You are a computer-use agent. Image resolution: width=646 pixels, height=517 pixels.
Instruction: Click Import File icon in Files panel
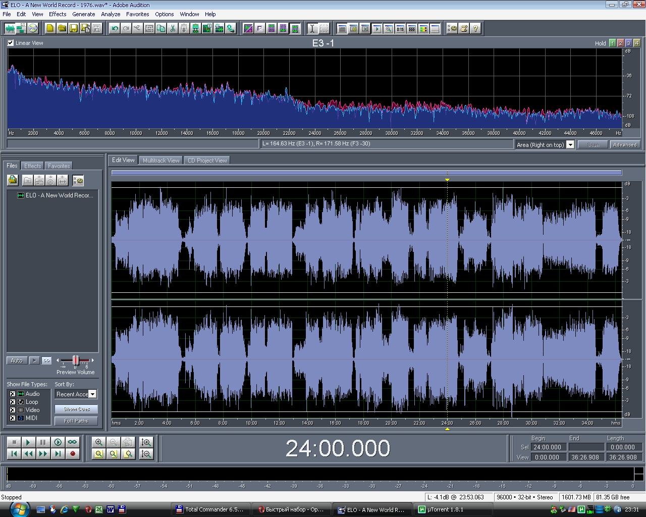(x=13, y=180)
